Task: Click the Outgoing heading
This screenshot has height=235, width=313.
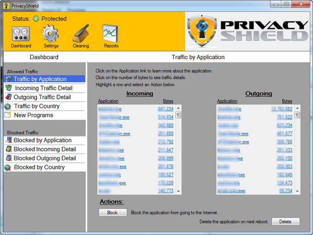Action: pyautogui.click(x=259, y=94)
